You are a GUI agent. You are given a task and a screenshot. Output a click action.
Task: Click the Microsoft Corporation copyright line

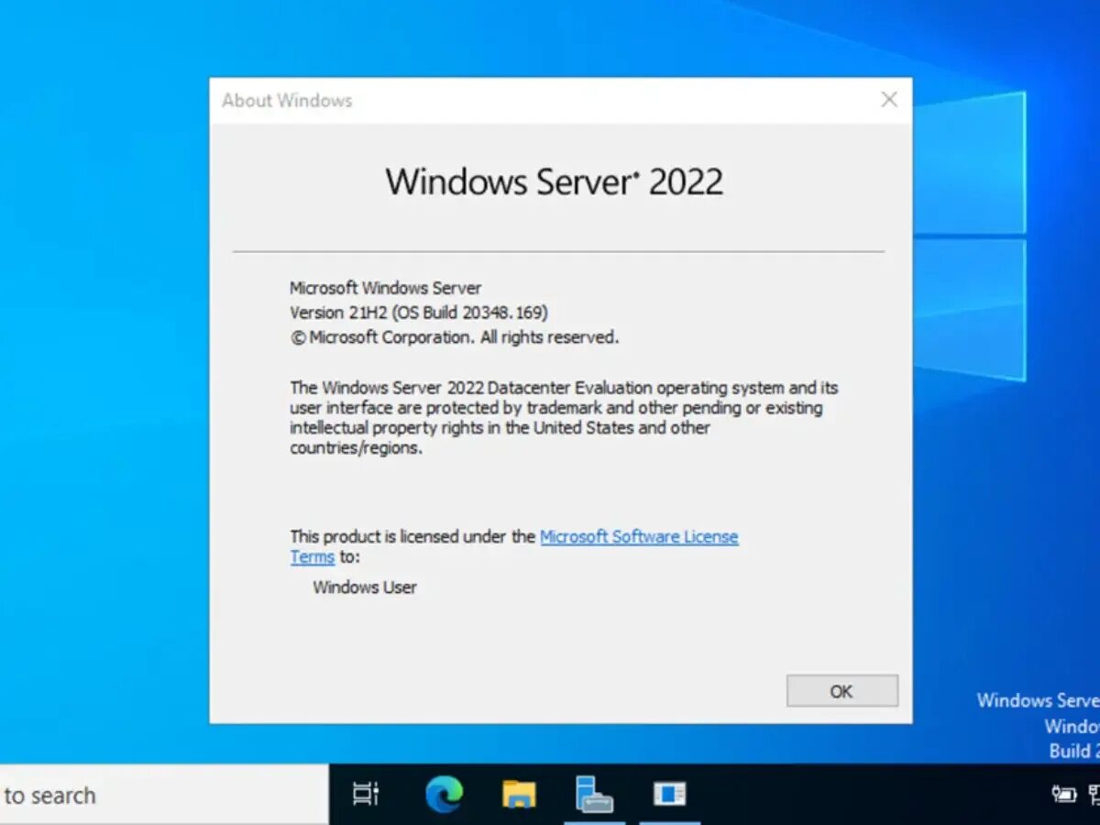(455, 337)
